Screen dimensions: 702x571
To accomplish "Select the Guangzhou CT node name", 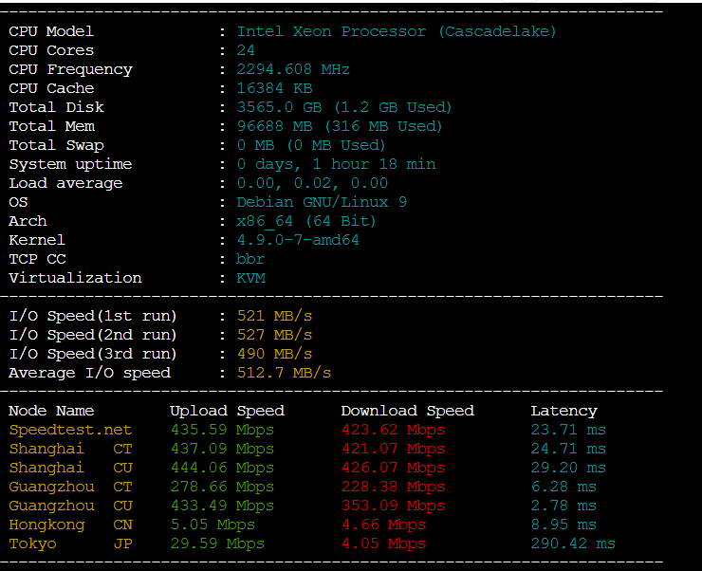I will pos(70,487).
